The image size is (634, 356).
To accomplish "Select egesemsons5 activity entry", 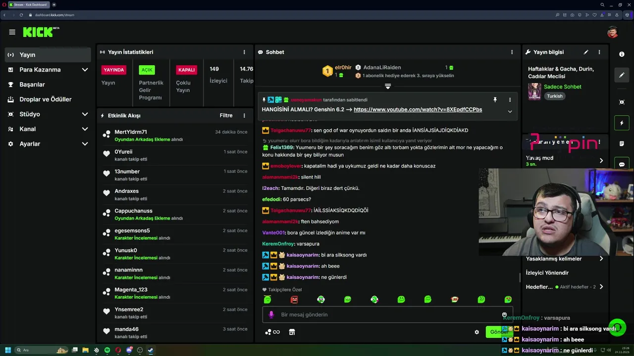I will click(175, 234).
